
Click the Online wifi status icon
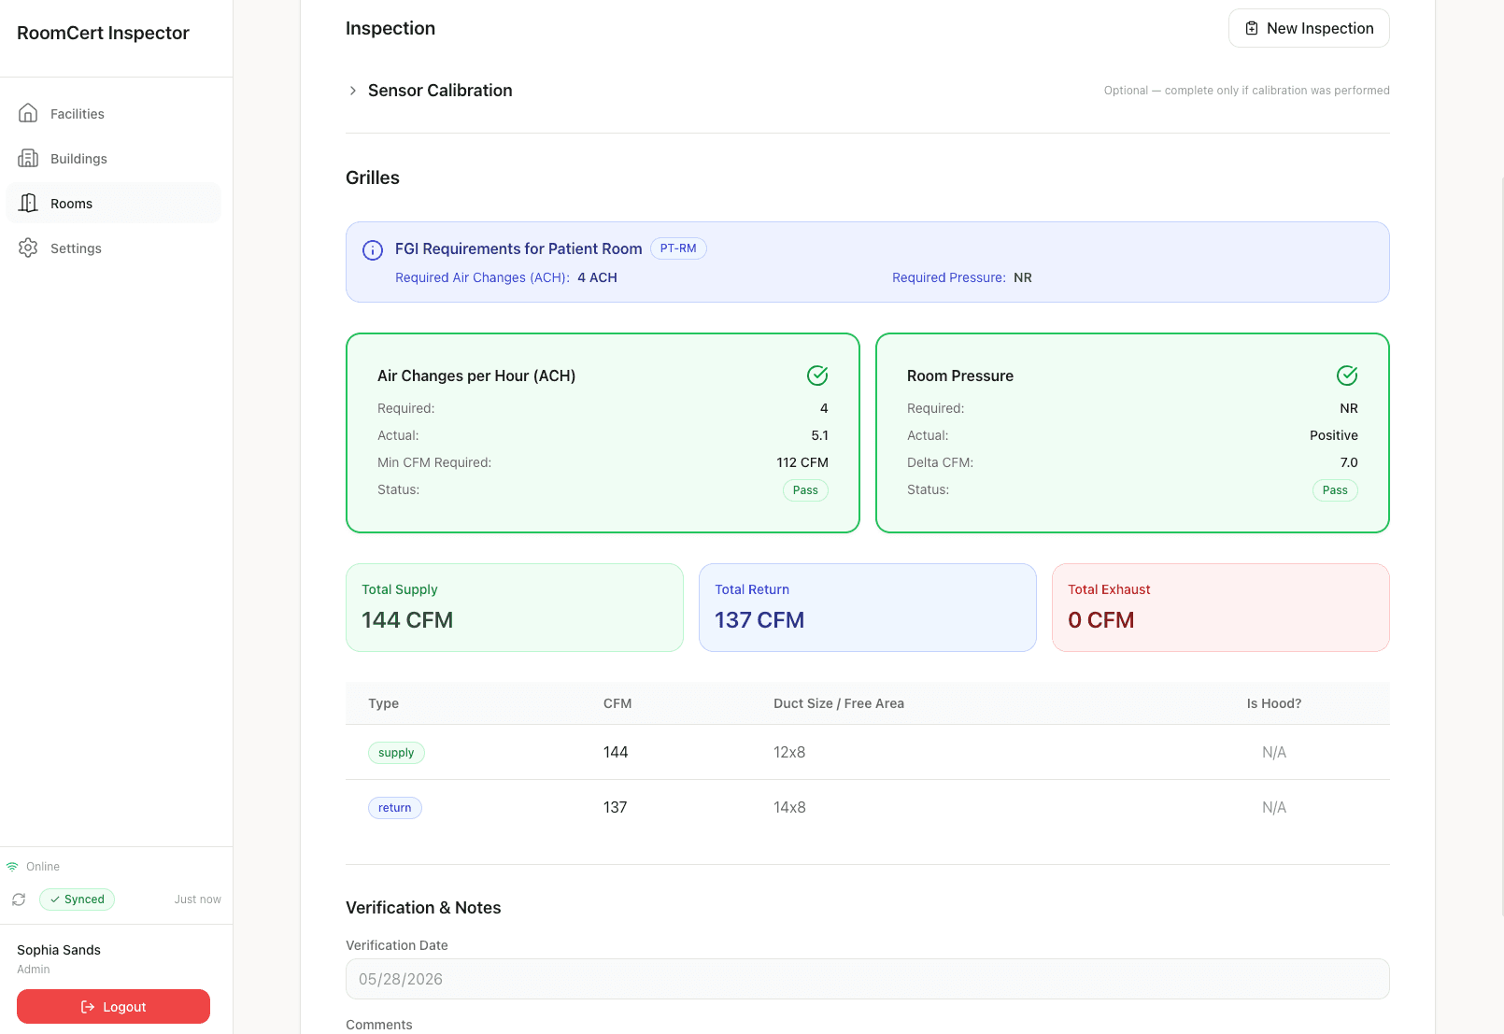[x=12, y=867]
